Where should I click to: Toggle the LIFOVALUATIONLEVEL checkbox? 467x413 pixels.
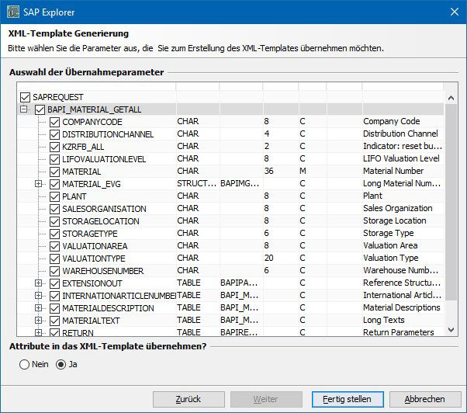click(54, 159)
